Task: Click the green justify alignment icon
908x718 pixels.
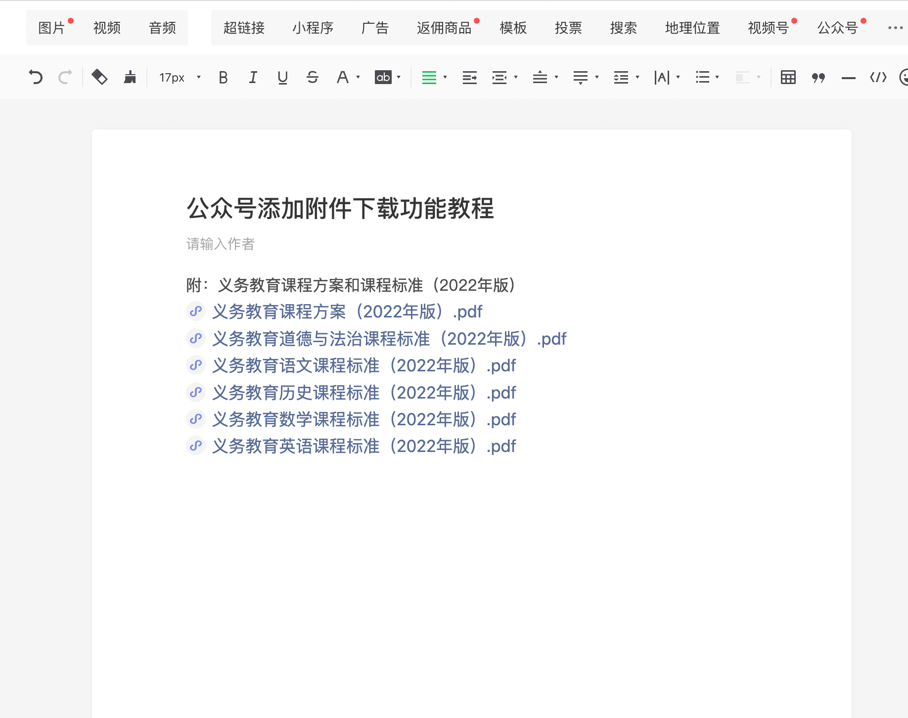Action: click(429, 77)
